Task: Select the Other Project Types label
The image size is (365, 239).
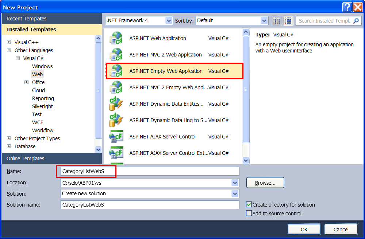Action: (37, 138)
